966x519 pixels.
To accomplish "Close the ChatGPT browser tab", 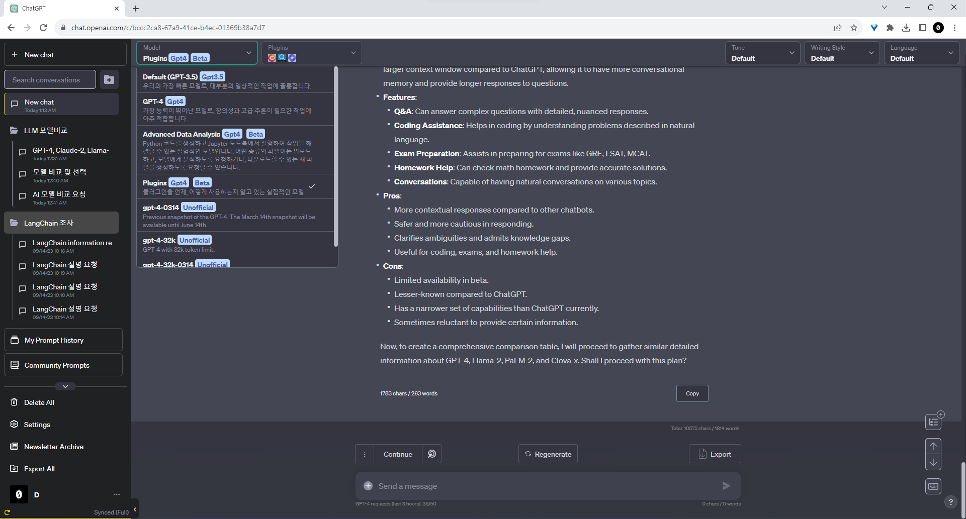I will pyautogui.click(x=117, y=9).
